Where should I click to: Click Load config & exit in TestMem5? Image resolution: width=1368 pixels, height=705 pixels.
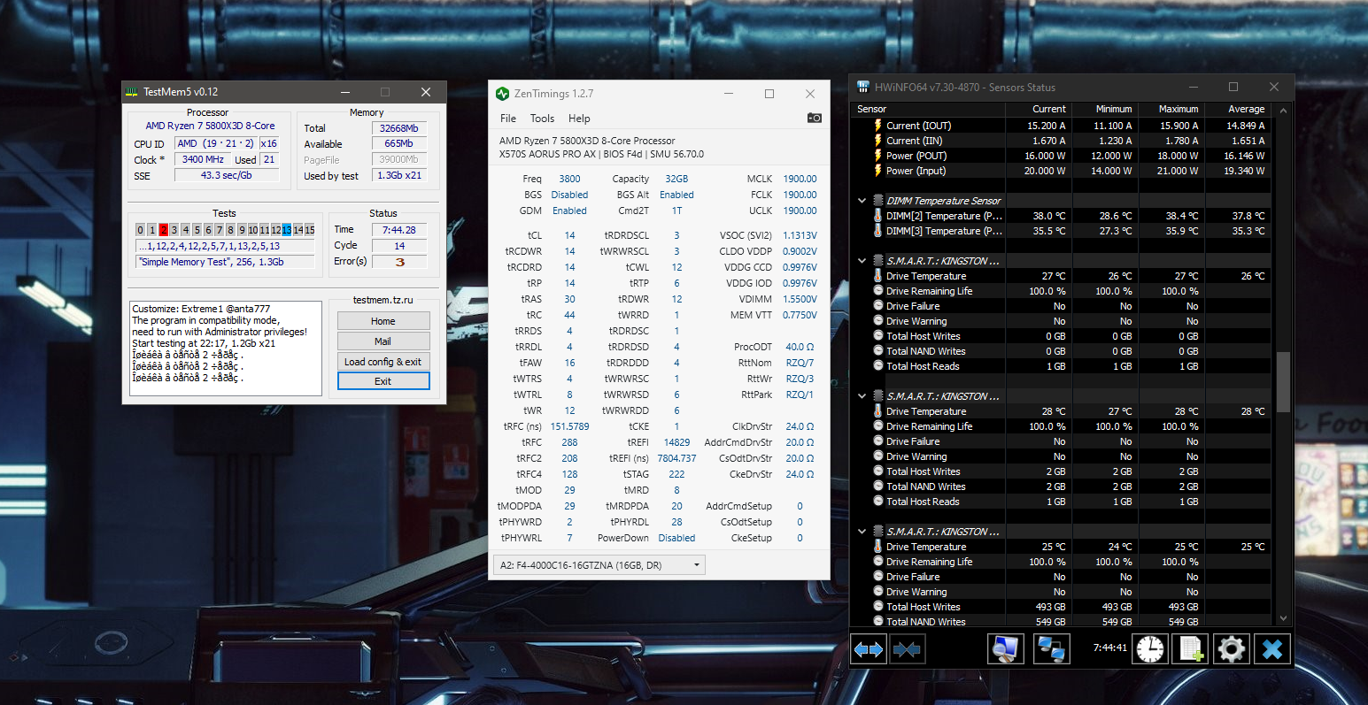(383, 362)
